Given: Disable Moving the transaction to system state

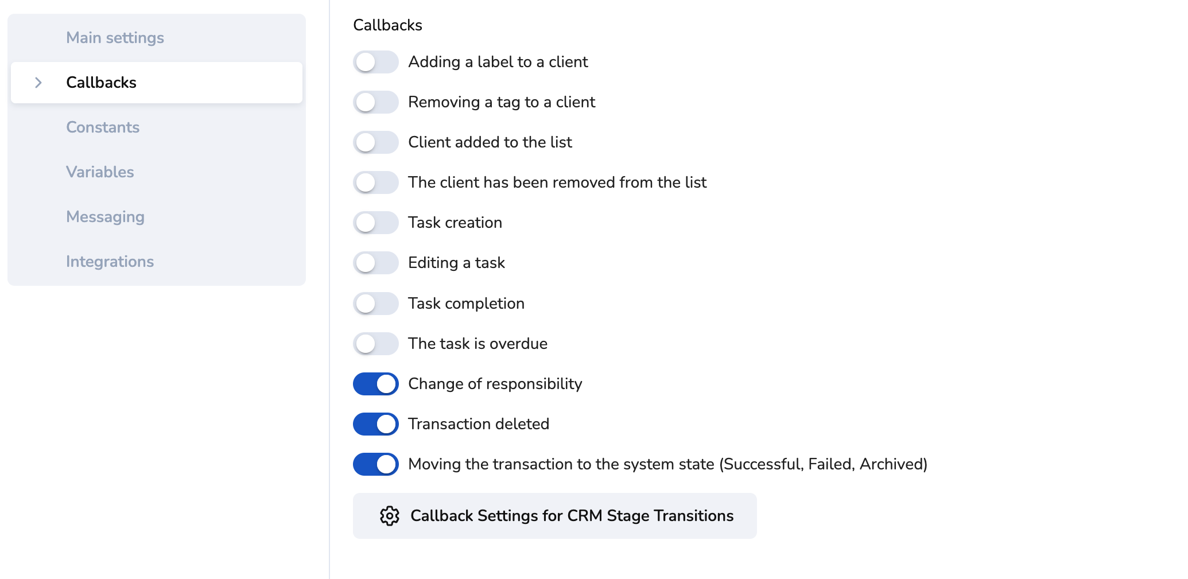Looking at the screenshot, I should (375, 464).
